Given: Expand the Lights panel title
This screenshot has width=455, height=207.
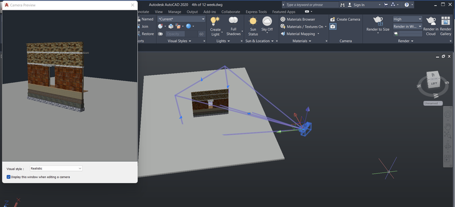Looking at the screenshot, I should [223, 41].
